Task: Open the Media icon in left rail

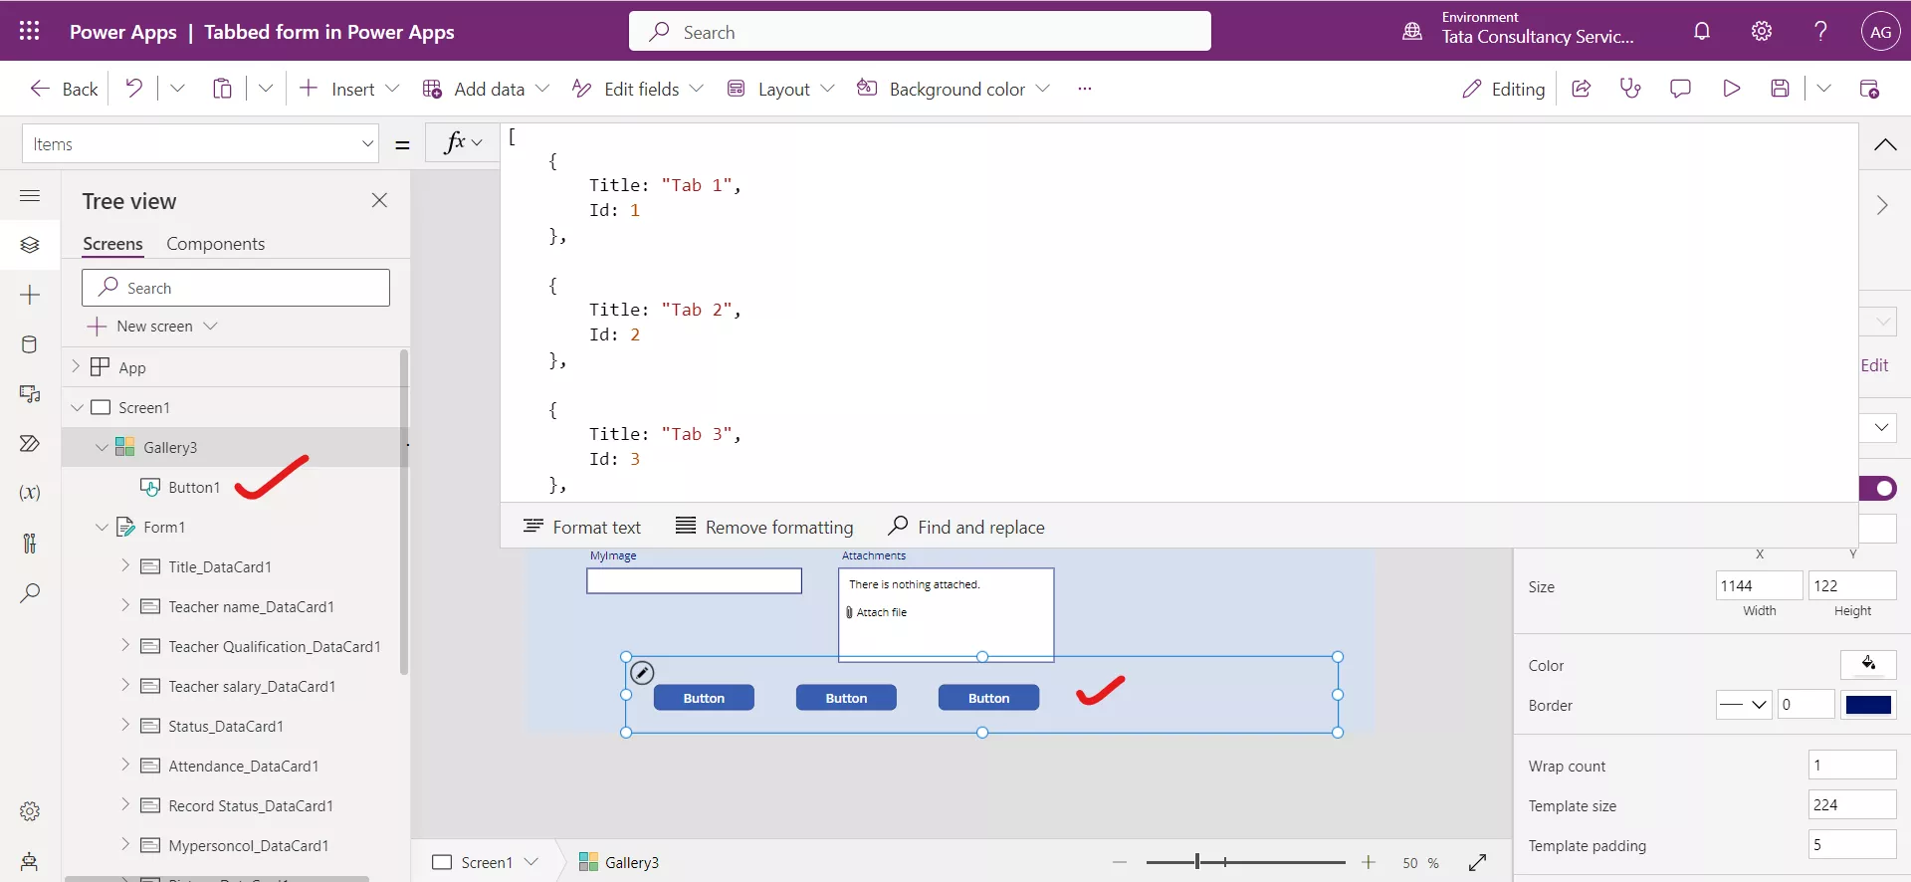Action: [30, 394]
